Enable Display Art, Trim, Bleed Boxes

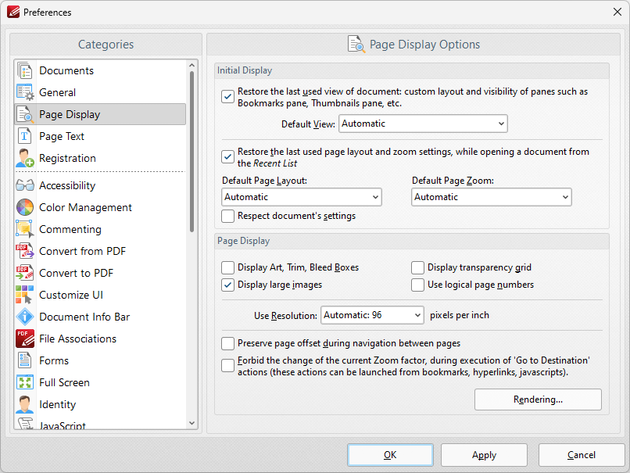tap(227, 267)
